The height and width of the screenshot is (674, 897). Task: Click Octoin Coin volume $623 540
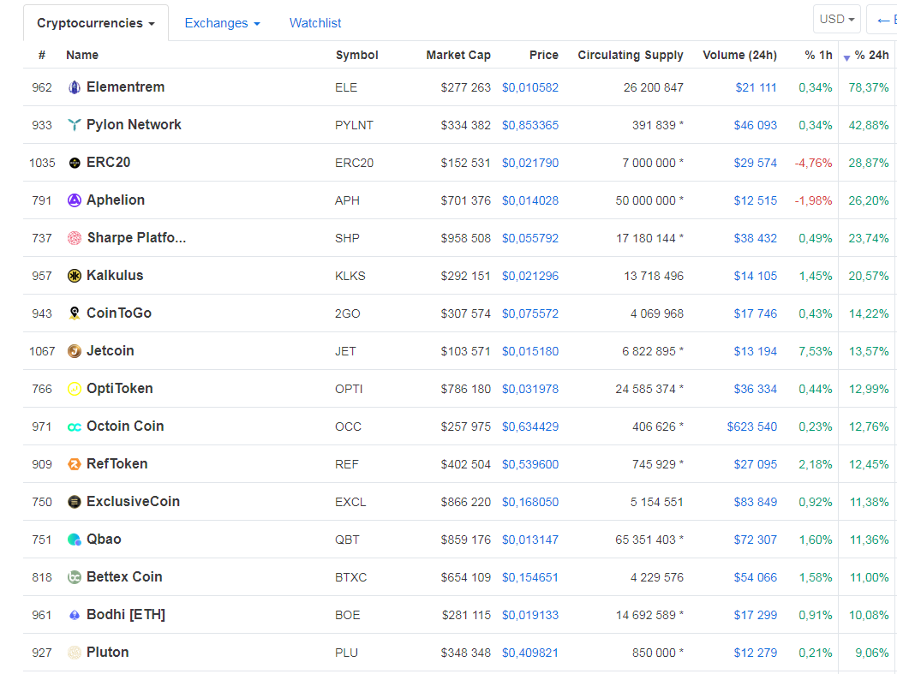pyautogui.click(x=751, y=426)
